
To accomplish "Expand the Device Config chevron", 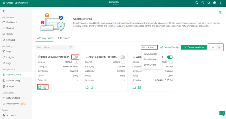I will click(x=29, y=80).
